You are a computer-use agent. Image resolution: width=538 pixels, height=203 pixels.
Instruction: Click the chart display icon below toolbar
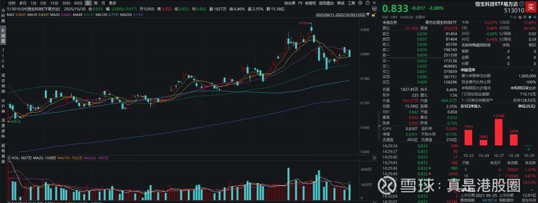click(374, 8)
